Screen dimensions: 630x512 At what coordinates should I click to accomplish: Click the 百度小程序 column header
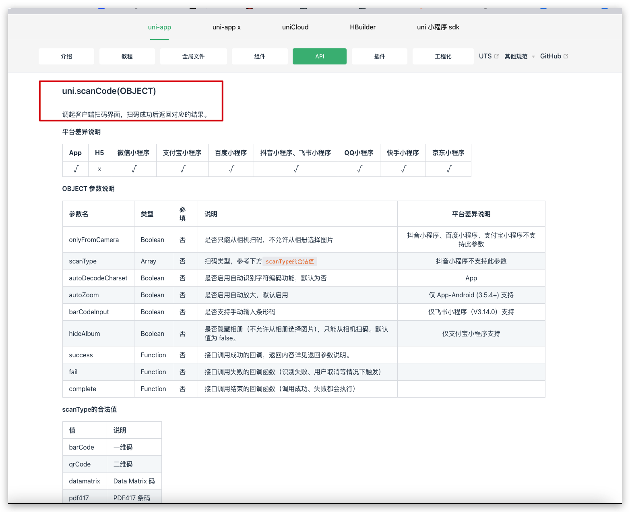231,153
